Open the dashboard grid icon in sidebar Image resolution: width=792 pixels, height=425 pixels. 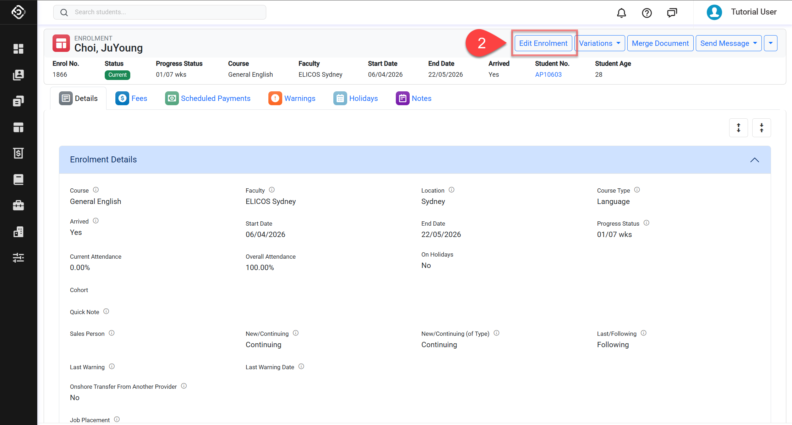pos(18,49)
